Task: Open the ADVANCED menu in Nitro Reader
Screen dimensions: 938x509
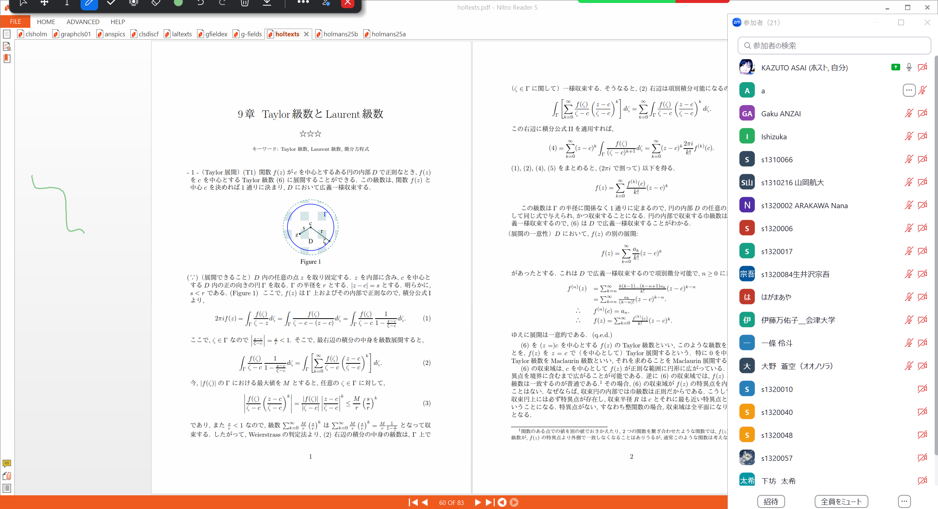Action: point(83,21)
